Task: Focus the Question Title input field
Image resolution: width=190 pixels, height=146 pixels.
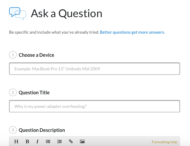Action: 95,106
